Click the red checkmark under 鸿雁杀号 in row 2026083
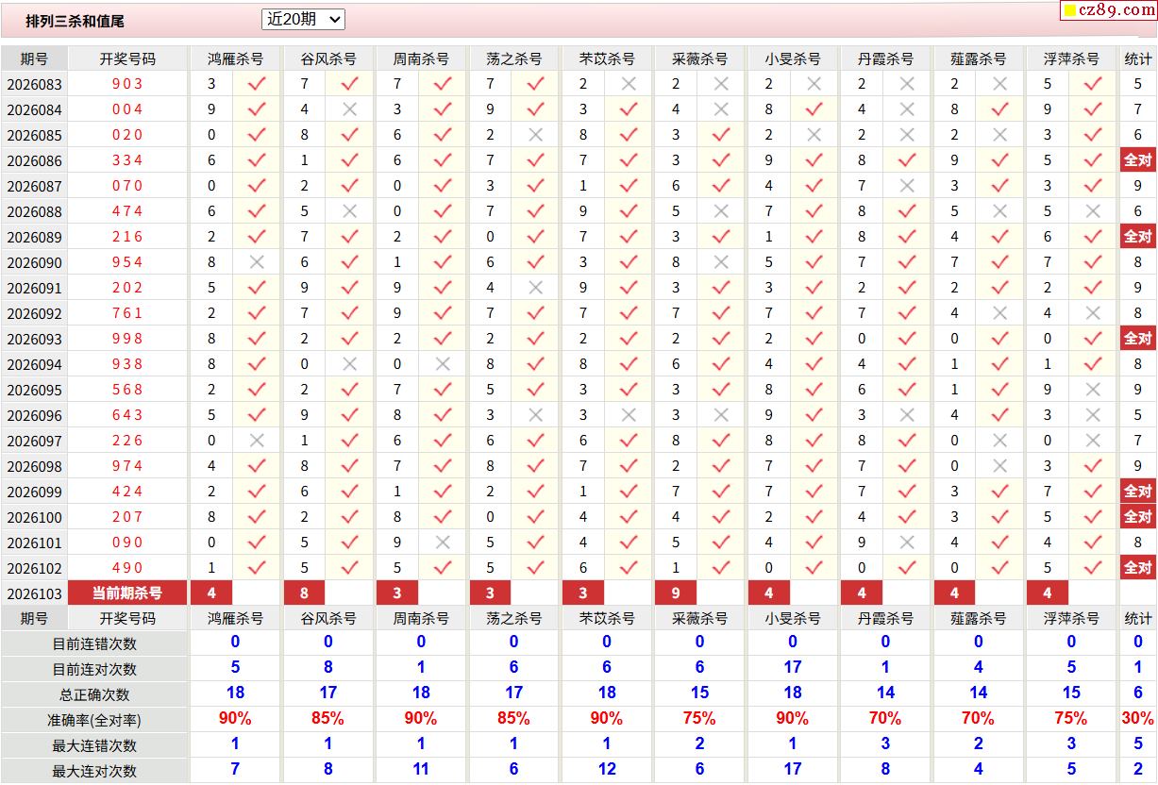This screenshot has width=1158, height=785. click(257, 84)
